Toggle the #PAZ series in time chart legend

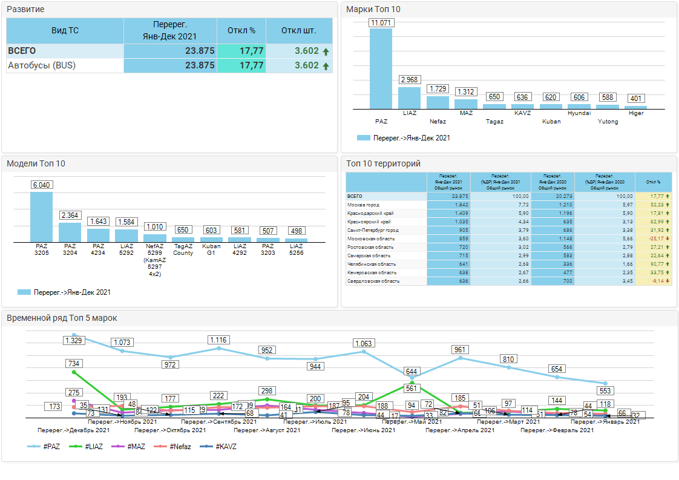coord(44,446)
